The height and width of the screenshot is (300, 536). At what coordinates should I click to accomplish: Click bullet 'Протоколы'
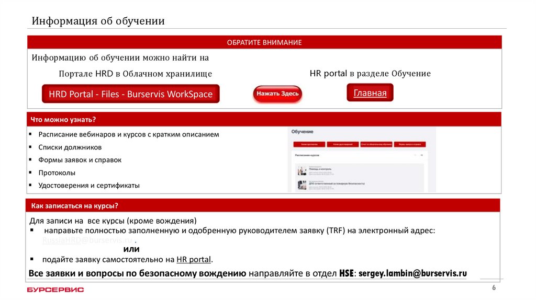pyautogui.click(x=57, y=173)
